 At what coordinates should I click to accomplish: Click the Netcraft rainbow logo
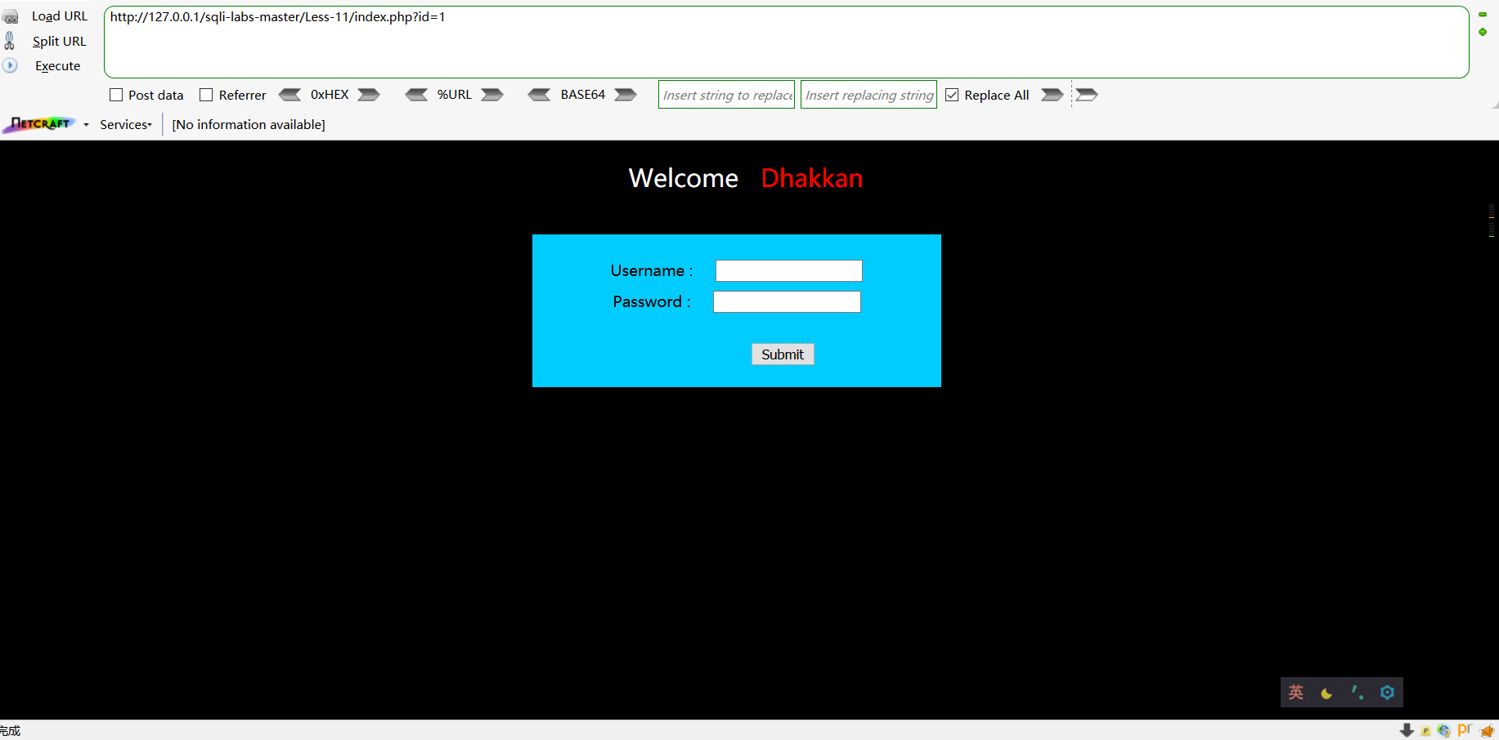pyautogui.click(x=41, y=124)
